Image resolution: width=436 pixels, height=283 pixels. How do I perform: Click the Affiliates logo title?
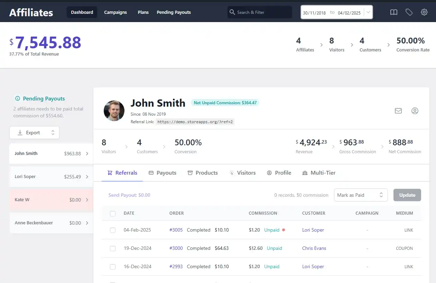[x=31, y=13]
